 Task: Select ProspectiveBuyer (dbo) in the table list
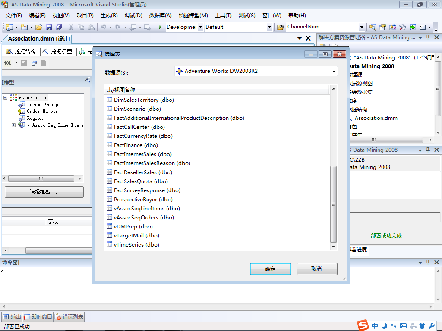[x=140, y=200]
